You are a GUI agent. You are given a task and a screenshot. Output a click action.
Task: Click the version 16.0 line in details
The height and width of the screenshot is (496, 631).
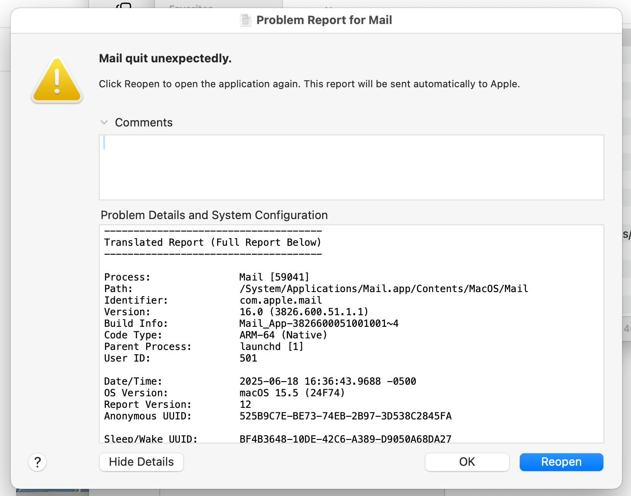tap(304, 312)
